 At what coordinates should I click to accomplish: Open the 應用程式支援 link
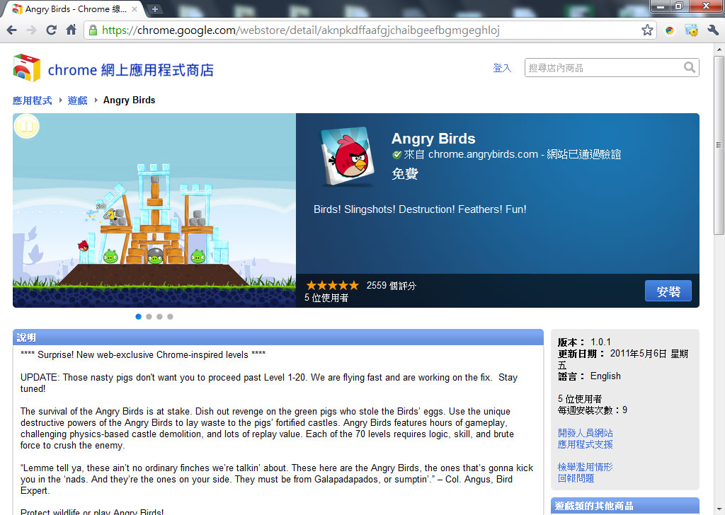(x=585, y=444)
